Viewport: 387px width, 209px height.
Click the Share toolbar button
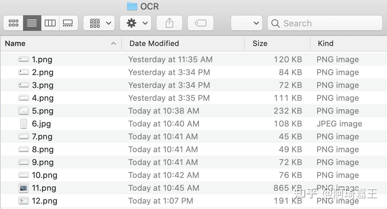[x=169, y=23]
